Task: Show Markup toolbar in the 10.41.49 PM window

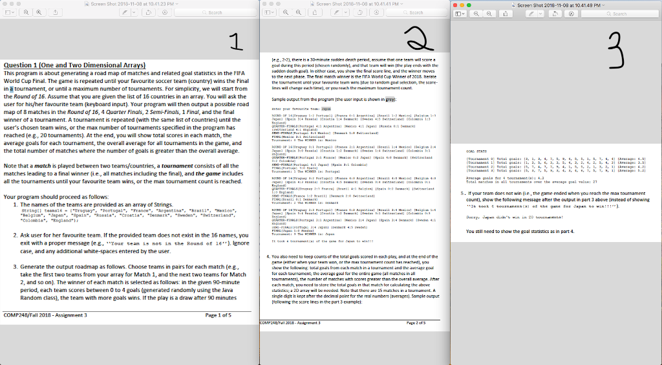Action: click(x=571, y=14)
